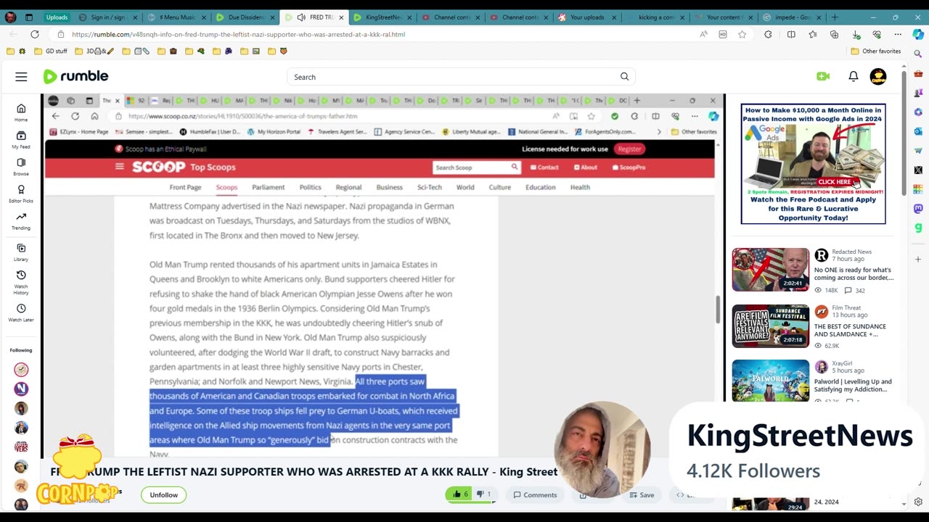
Task: Switch to the impede Google tab
Action: point(791,17)
